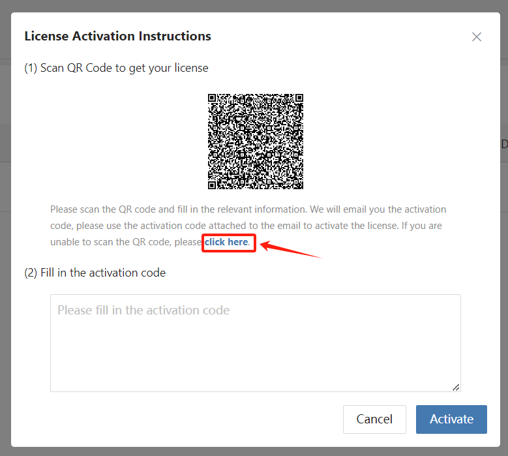Click the placeholder "Please fill in the activation code"

(x=143, y=310)
